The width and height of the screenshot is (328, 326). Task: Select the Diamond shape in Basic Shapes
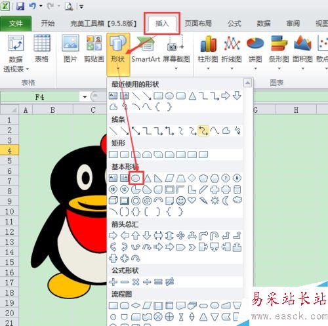tap(192, 178)
